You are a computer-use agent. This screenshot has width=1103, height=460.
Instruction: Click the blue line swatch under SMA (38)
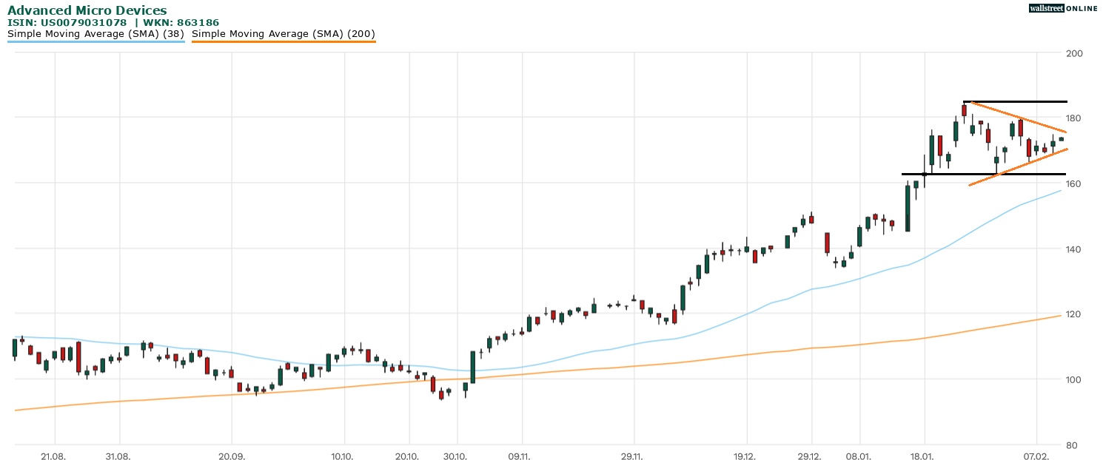[x=95, y=41]
